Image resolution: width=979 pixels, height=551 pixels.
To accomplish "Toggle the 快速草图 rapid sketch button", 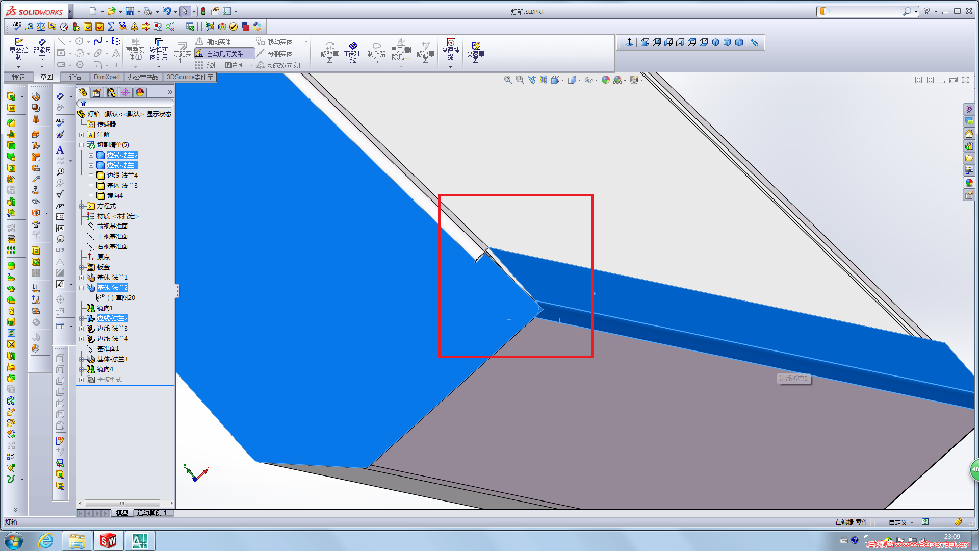I will 475,46.
